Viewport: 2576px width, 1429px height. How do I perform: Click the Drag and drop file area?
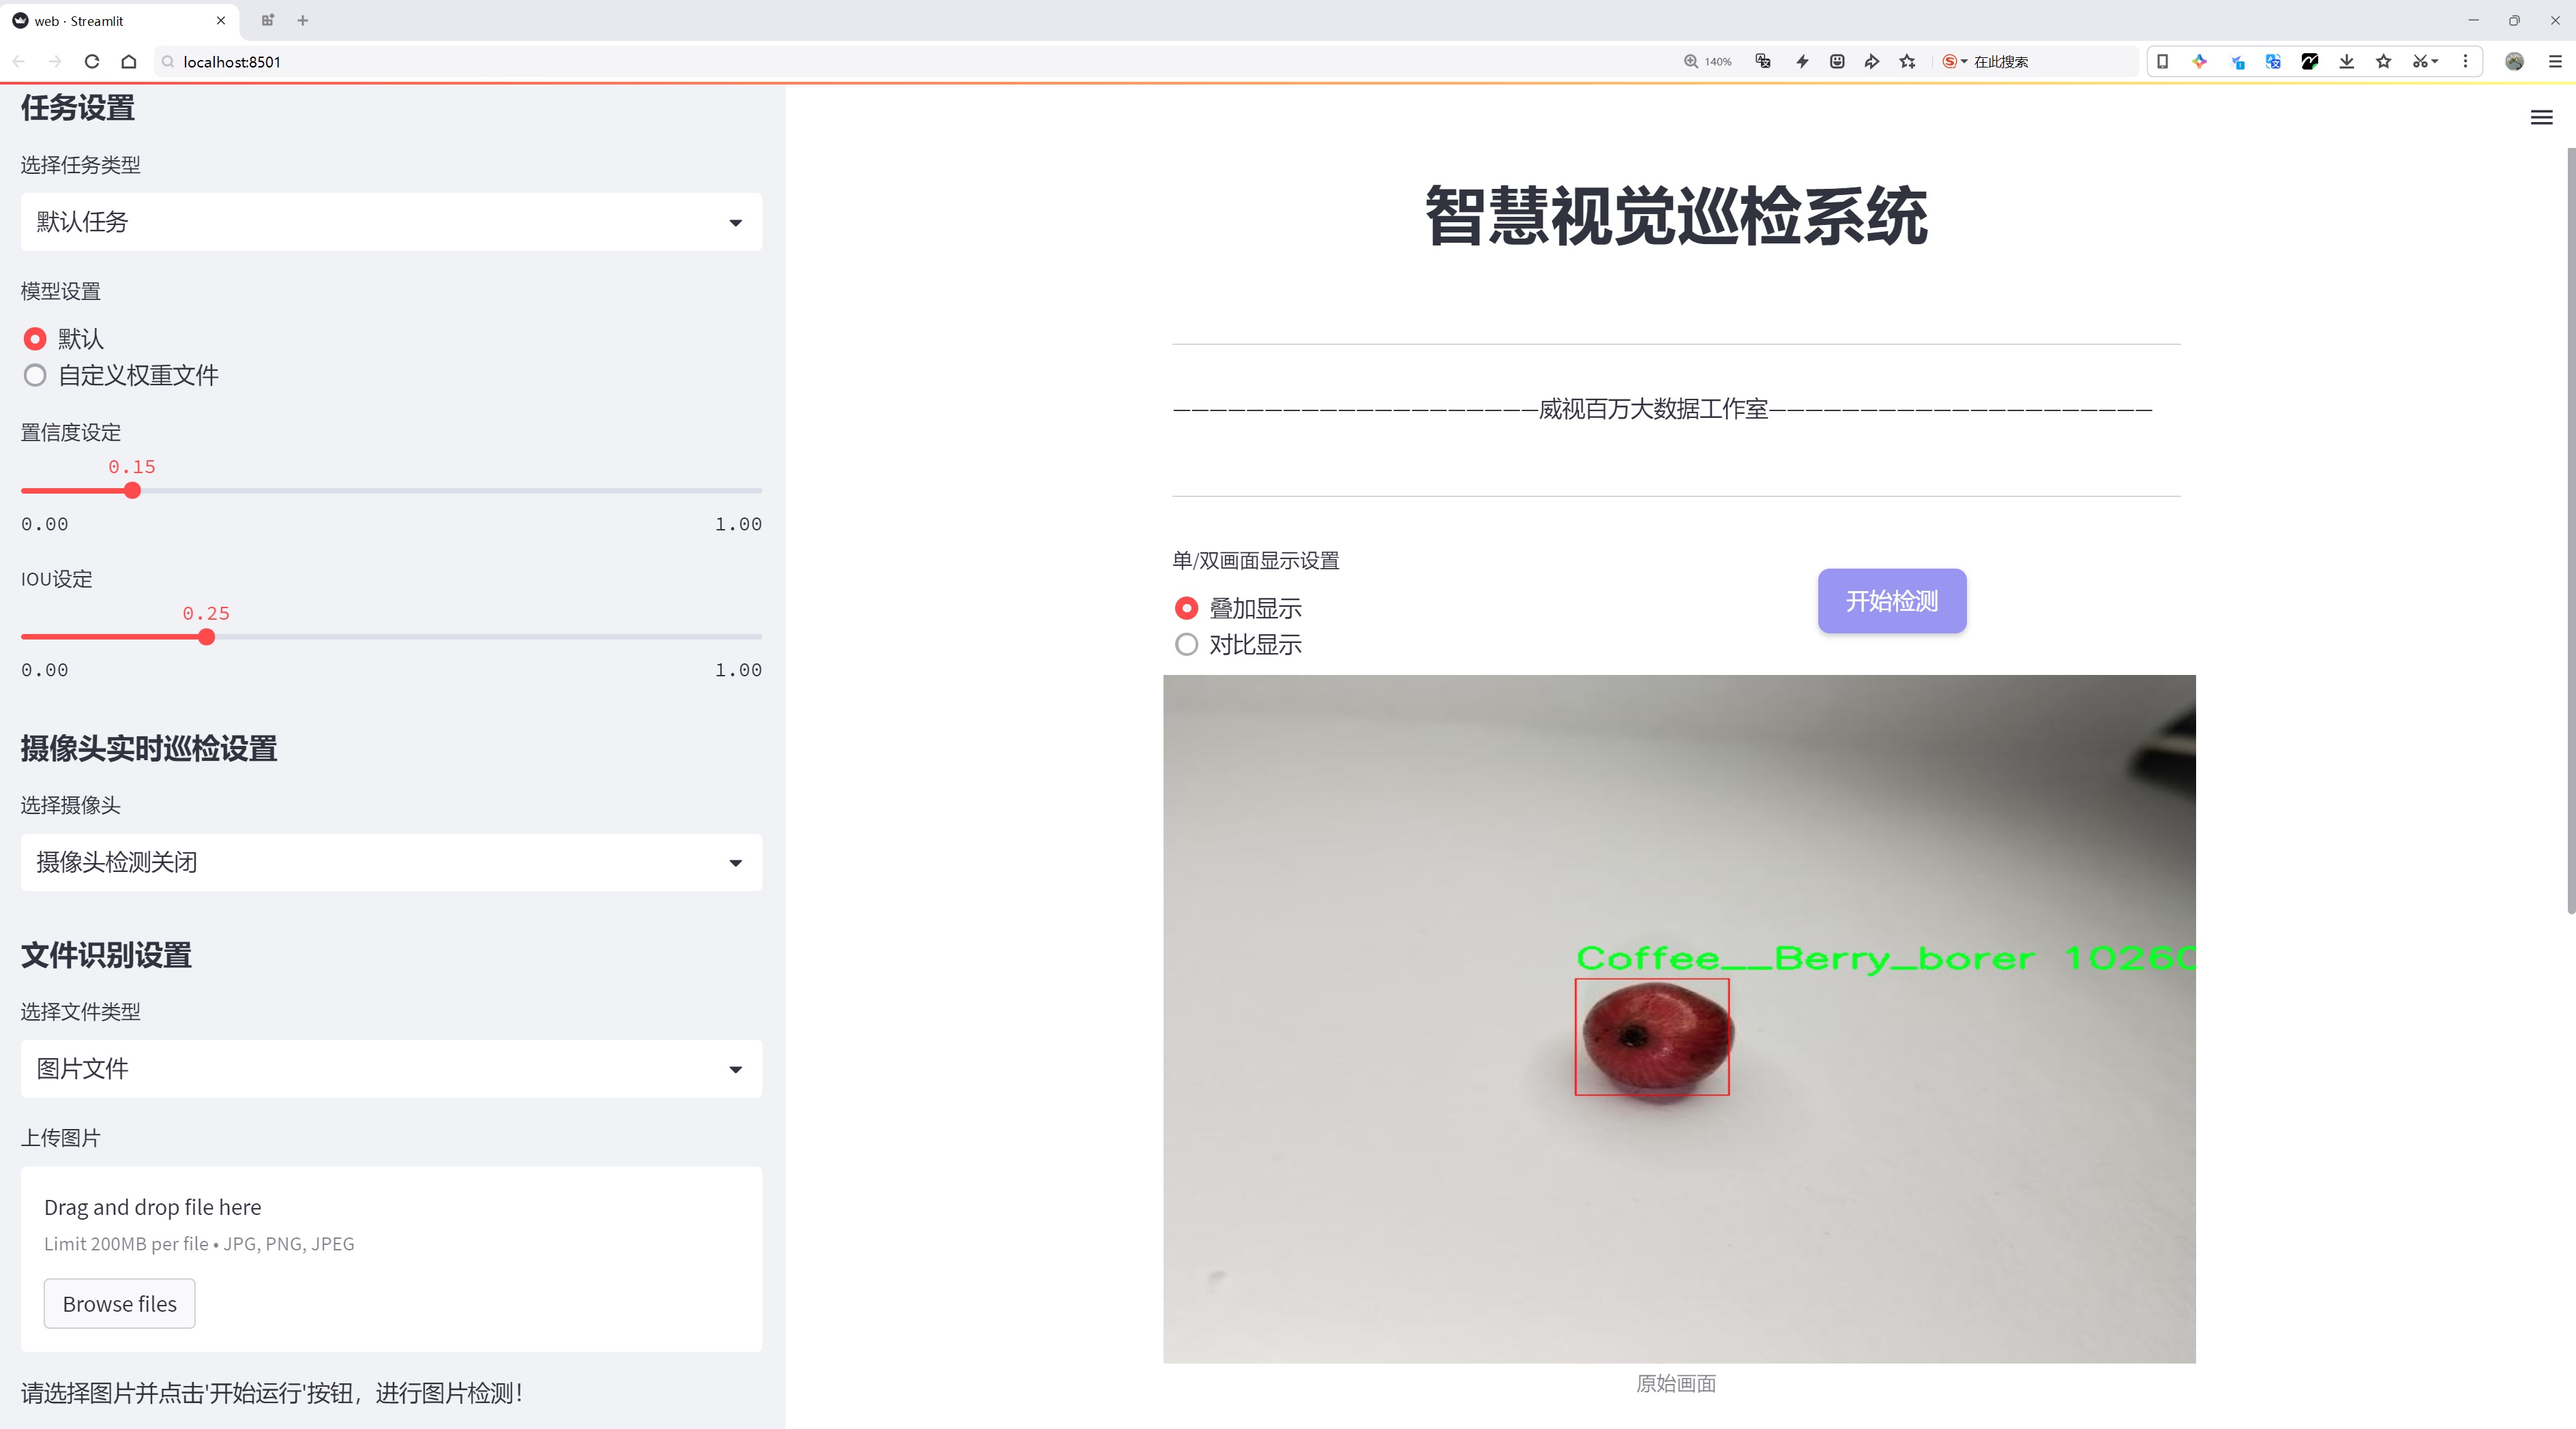[391, 1259]
